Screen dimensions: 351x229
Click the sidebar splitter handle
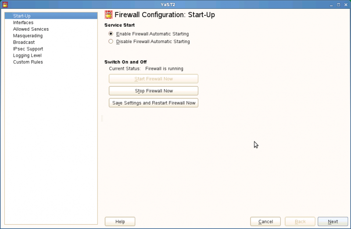click(102, 118)
